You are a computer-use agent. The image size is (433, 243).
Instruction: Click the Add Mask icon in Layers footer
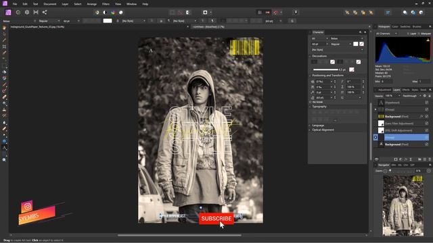(x=396, y=159)
